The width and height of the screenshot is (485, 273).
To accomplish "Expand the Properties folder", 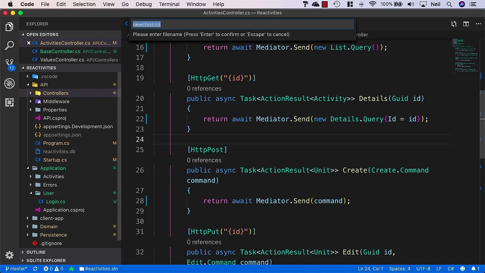I will click(30, 110).
